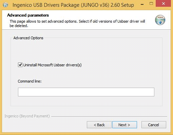This screenshot has height=135, width=173.
Task: Close the setup window with the red X
Action: point(163,4)
